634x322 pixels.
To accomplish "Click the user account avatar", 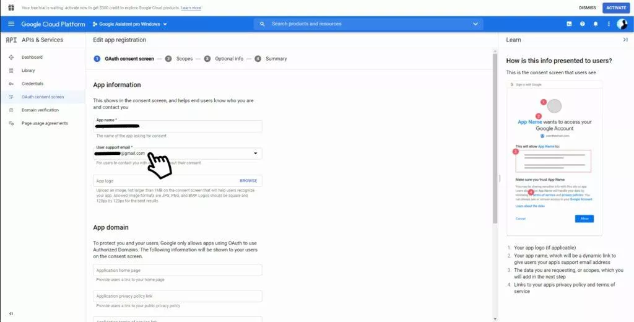I will click(x=622, y=24).
